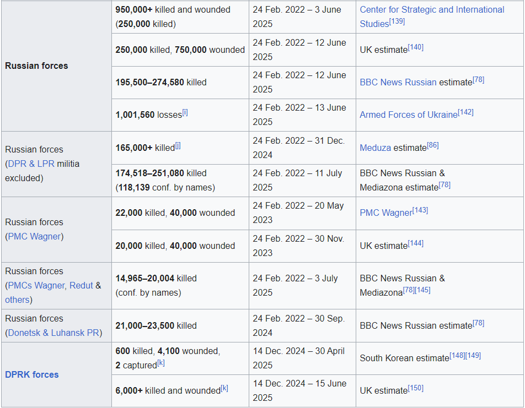Select '24 Feb. 2022 – 11 July 2025' date
This screenshot has height=408, width=525.
(297, 180)
